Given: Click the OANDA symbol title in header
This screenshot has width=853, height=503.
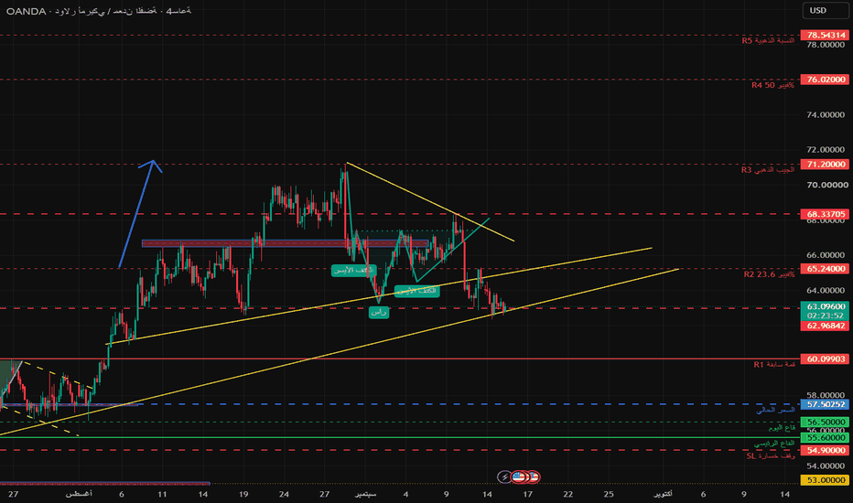Looking at the screenshot, I should (x=99, y=11).
